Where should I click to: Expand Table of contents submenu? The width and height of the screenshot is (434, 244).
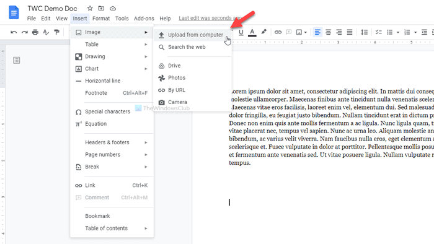click(112, 229)
